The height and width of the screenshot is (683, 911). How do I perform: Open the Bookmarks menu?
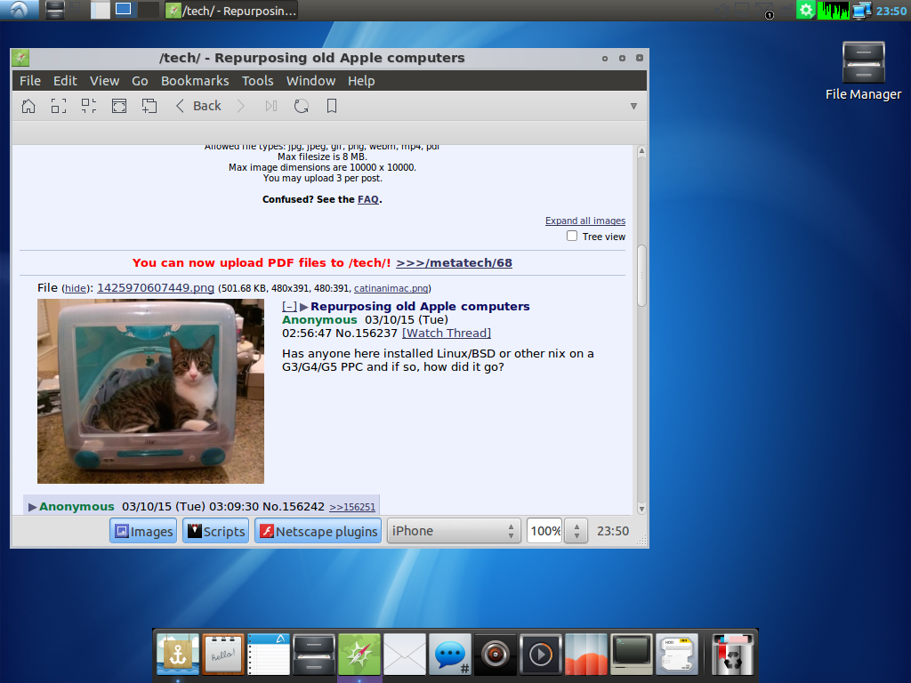coord(195,81)
